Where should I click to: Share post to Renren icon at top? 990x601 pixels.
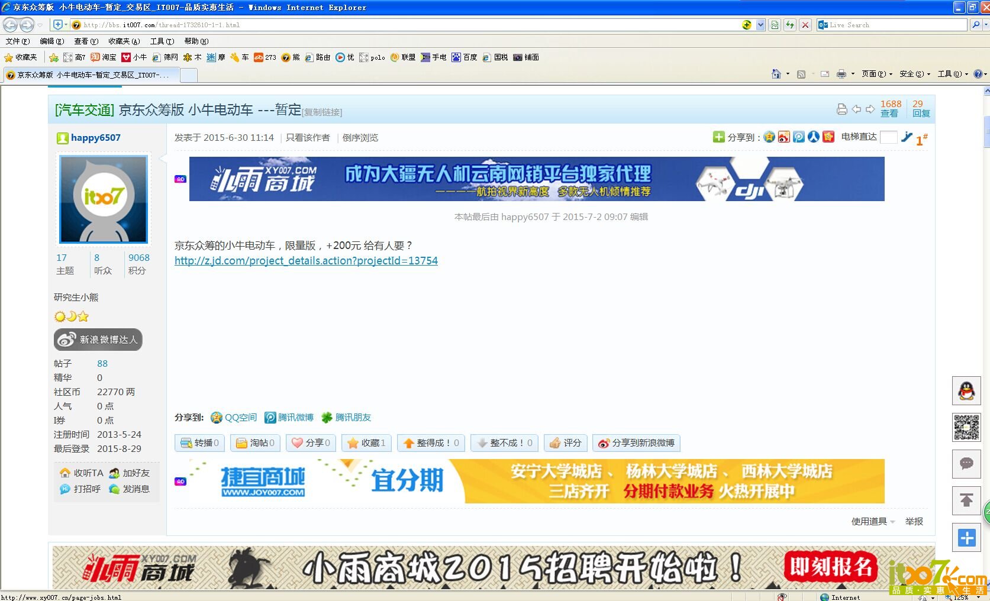[814, 137]
